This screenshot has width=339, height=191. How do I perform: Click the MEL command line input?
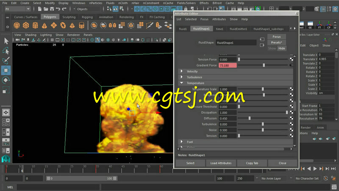(x=58, y=187)
